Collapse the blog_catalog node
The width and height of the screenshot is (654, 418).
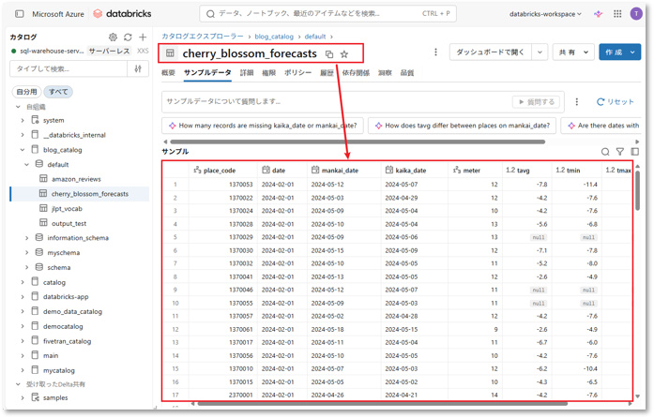coord(23,150)
